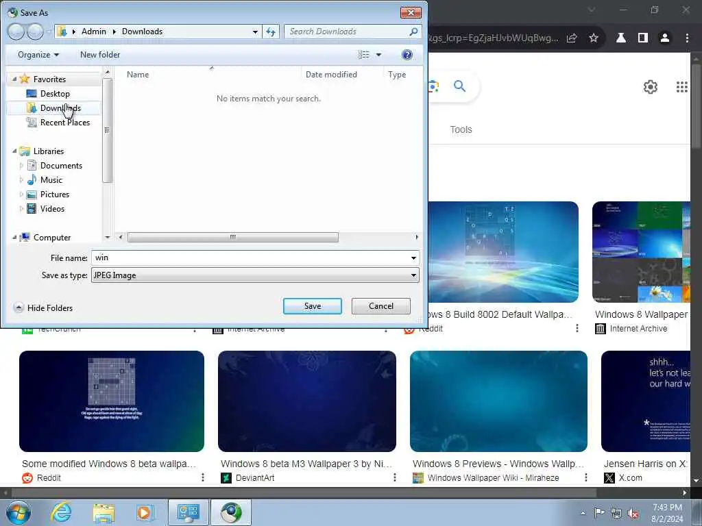Open the Save as type dropdown
This screenshot has width=702, height=526.
click(255, 275)
